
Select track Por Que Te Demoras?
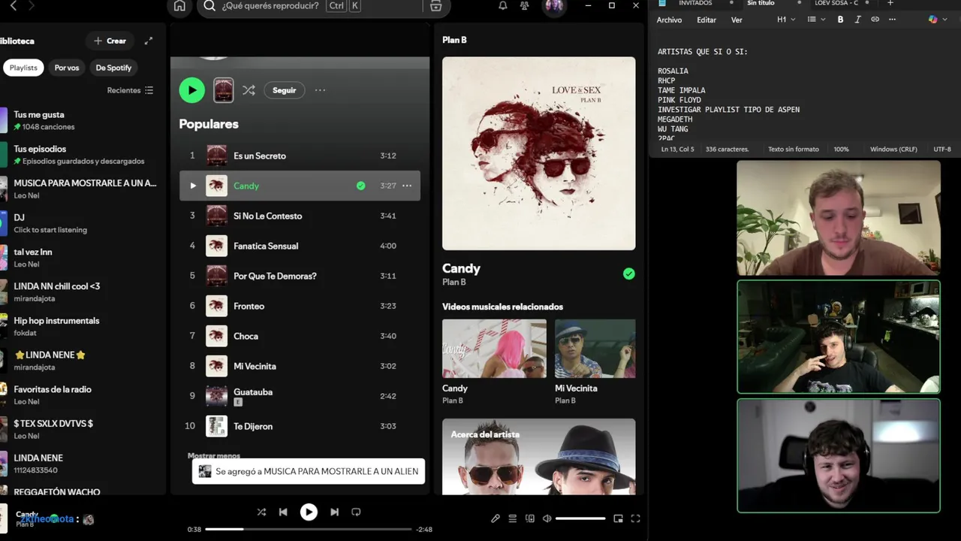click(x=300, y=276)
